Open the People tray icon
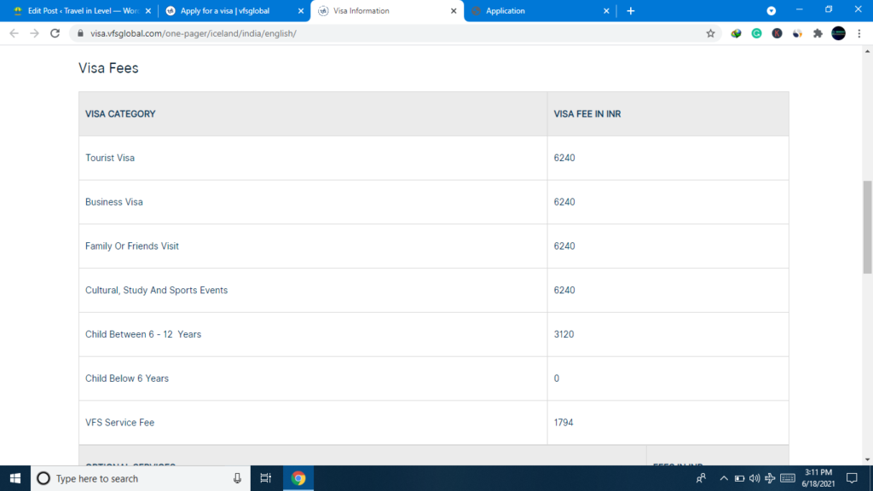Image resolution: width=873 pixels, height=491 pixels. [701, 478]
